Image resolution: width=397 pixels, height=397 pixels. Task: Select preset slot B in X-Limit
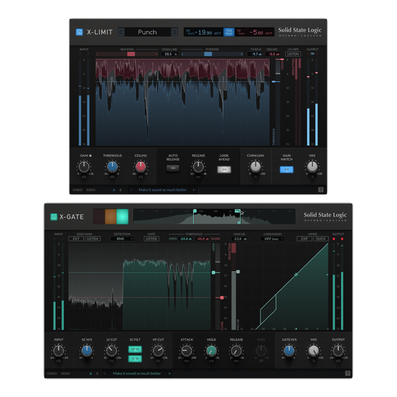coord(120,190)
